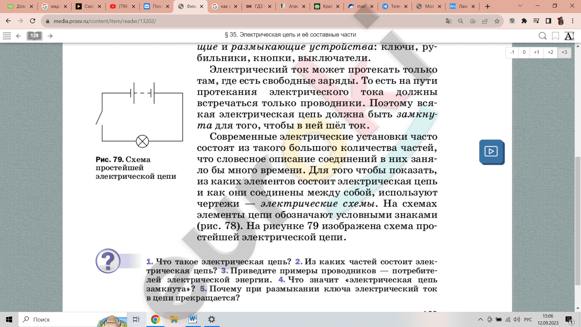Click the page number 129 field

34,36
